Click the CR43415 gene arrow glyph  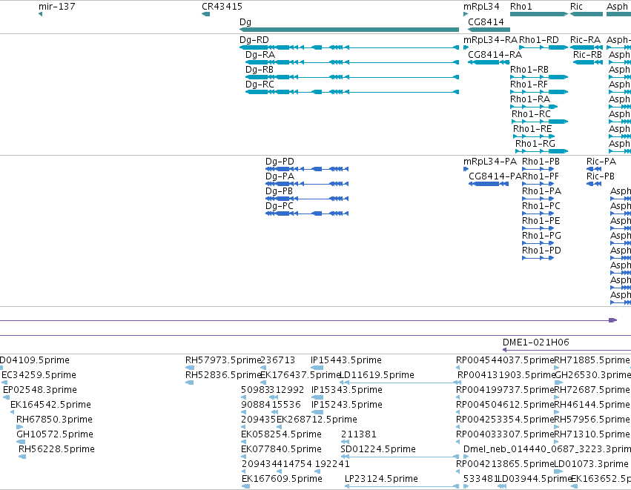coord(206,15)
